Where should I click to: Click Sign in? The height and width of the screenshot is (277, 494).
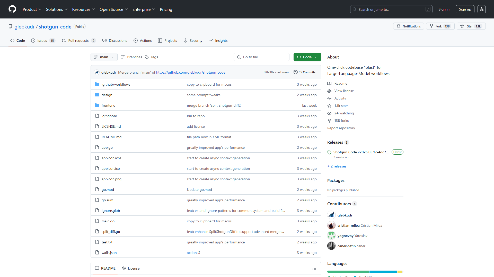point(444,9)
